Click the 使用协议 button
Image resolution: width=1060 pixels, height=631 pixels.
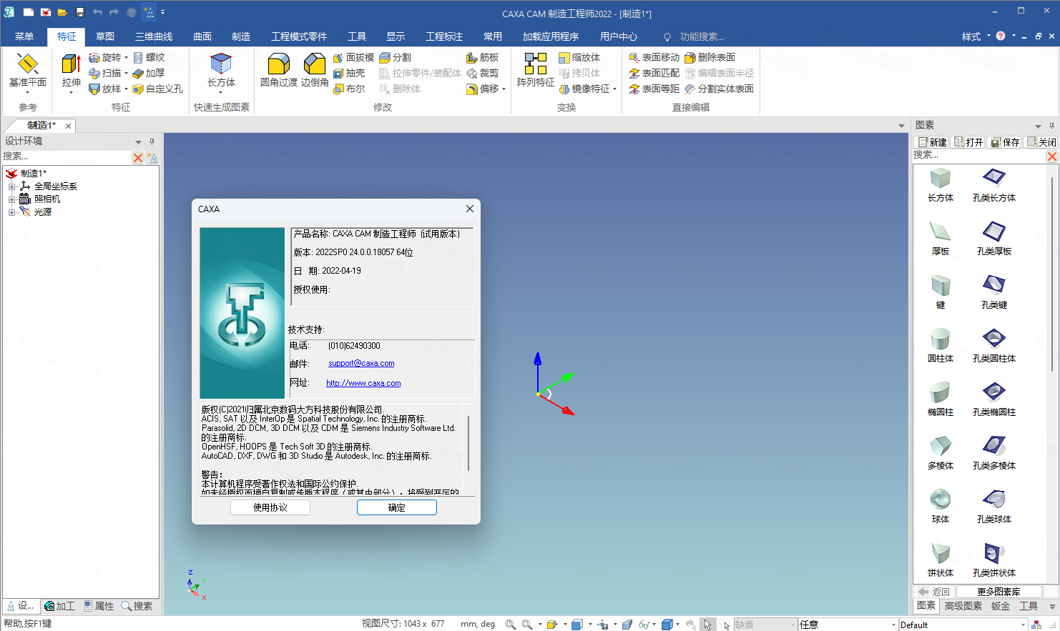(x=270, y=507)
